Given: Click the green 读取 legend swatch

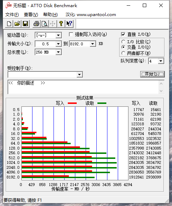Looking at the screenshot, I should point(102,103).
